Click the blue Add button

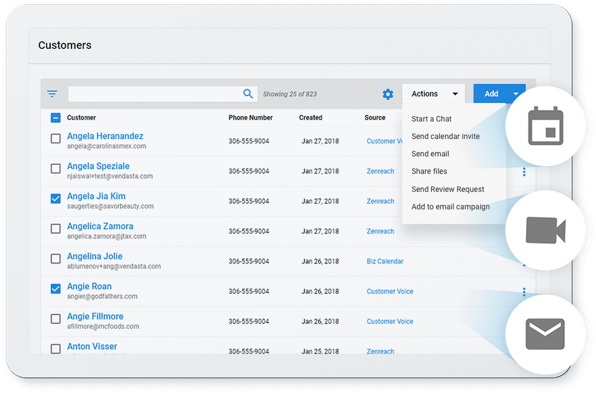click(491, 94)
